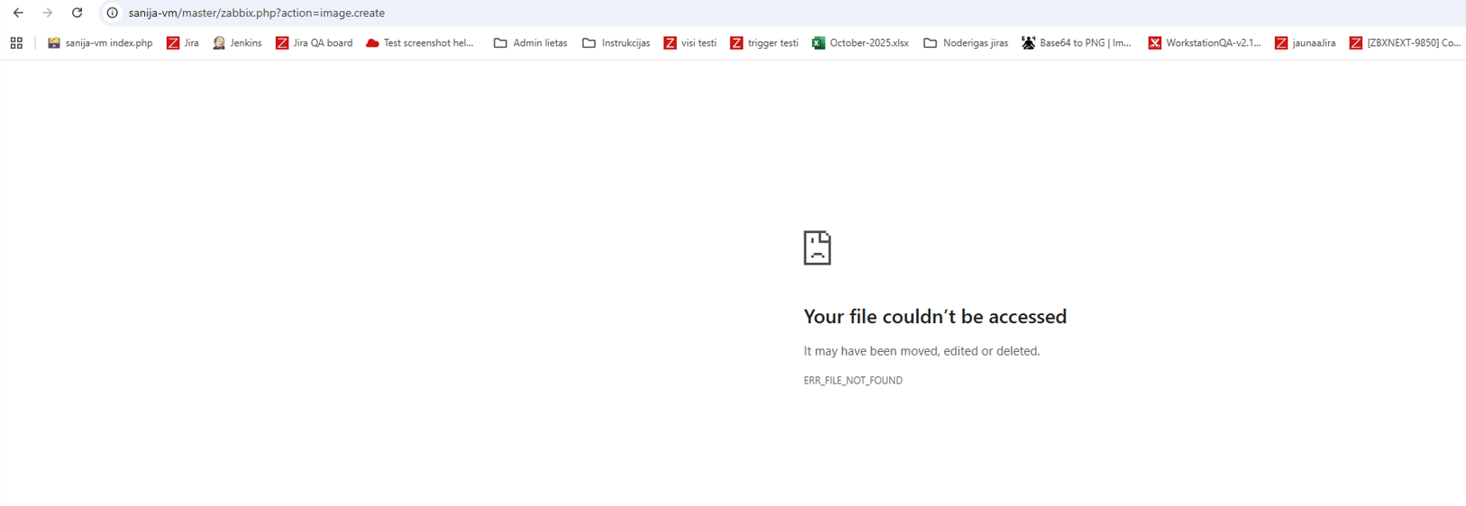Expand the Noderigas jiras bookmark folder
1466x506 pixels.
(966, 43)
